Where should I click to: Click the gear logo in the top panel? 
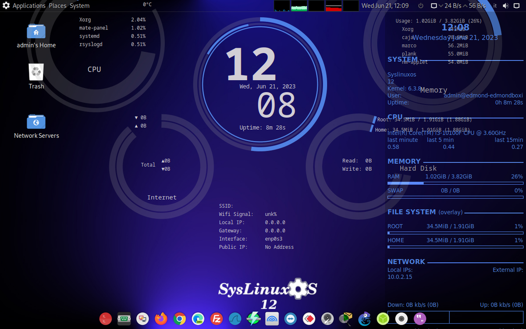(x=6, y=6)
